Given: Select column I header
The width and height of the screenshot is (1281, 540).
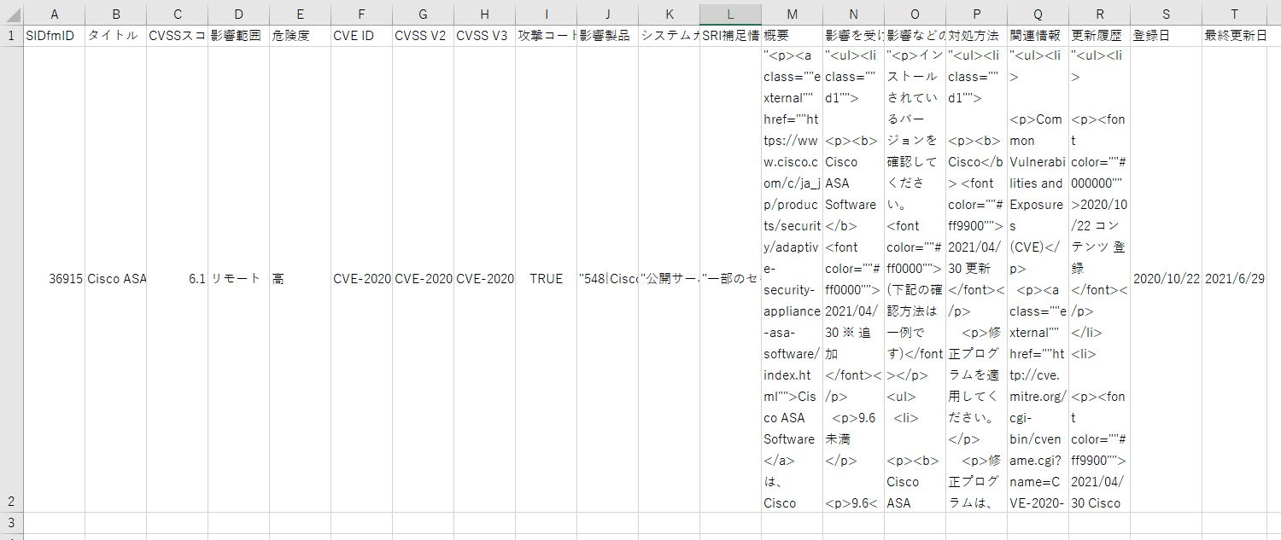Looking at the screenshot, I should pos(547,14).
